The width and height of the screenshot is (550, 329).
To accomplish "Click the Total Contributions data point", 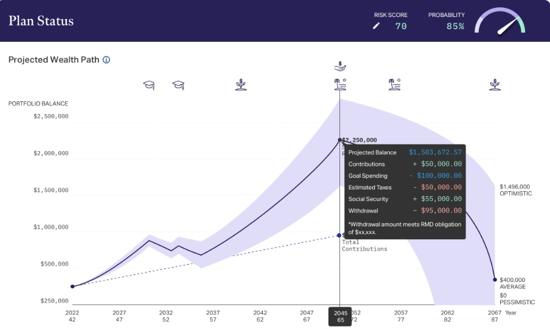I will pyautogui.click(x=339, y=236).
